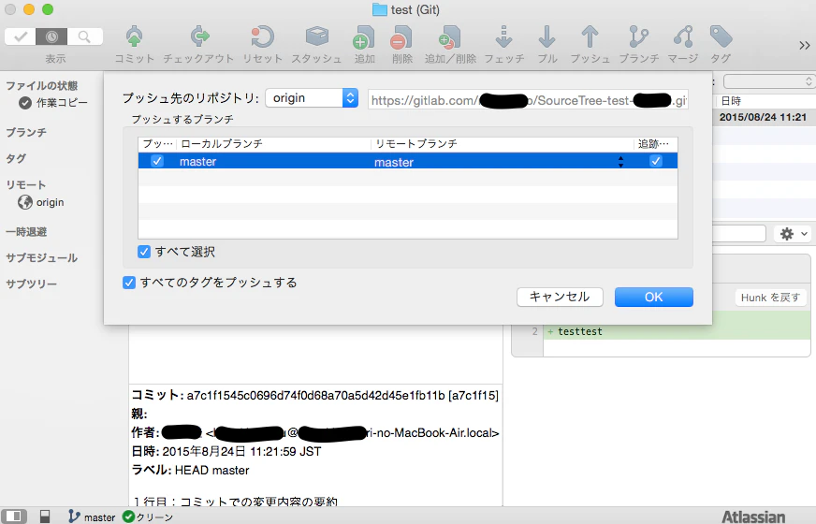Click the Pull (プル) toolbar icon
816x524 pixels.
pyautogui.click(x=546, y=37)
